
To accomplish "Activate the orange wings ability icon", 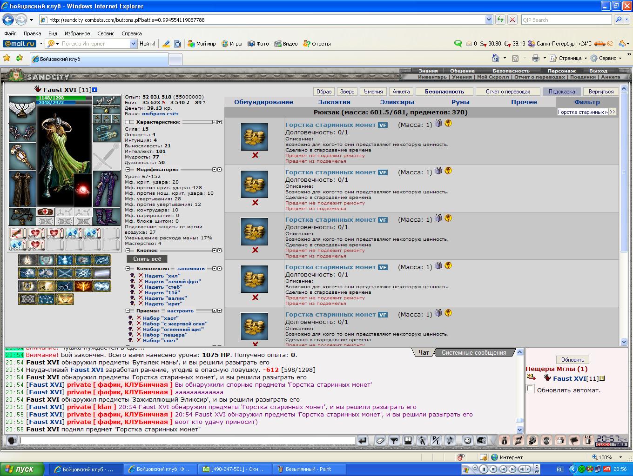I will point(83,286).
